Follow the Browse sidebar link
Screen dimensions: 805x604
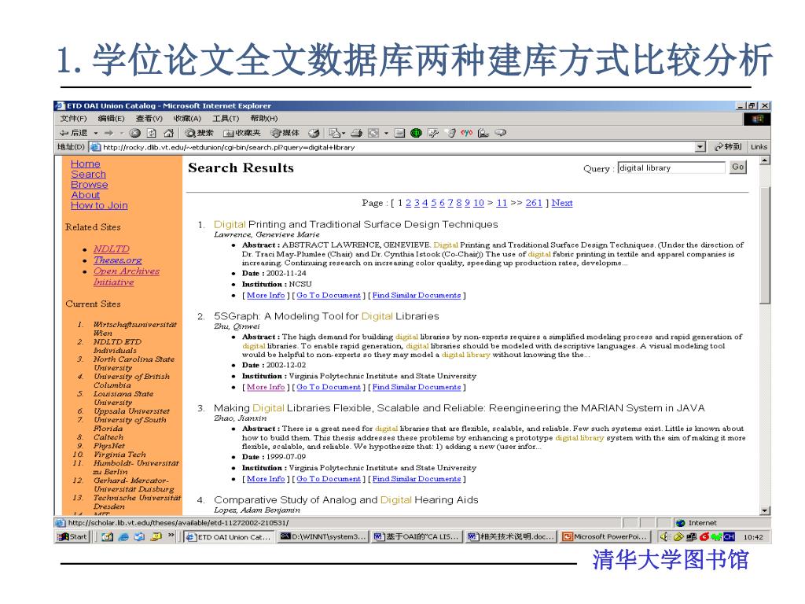coord(90,184)
